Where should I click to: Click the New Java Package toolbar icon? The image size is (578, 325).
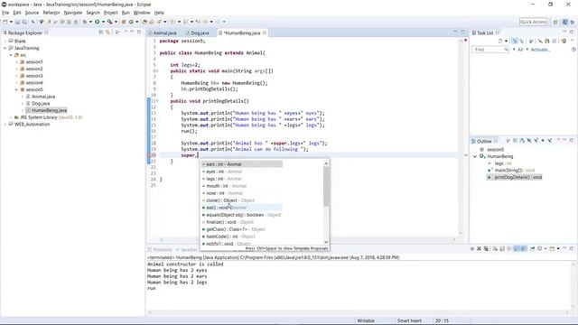coord(124,22)
